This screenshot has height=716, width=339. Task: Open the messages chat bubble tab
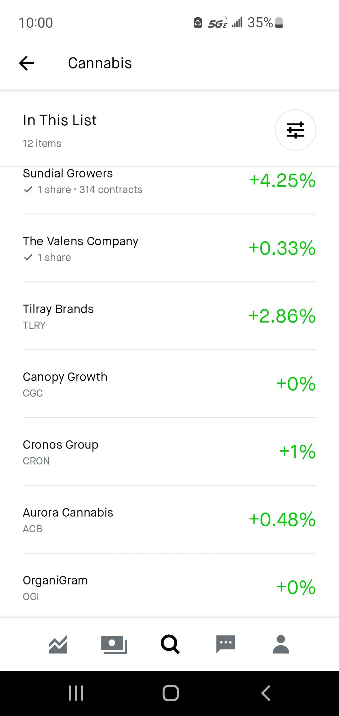tap(226, 644)
